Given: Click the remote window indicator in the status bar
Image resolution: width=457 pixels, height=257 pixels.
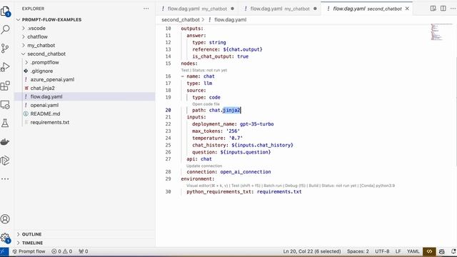Looking at the screenshot, I should click(4, 251).
